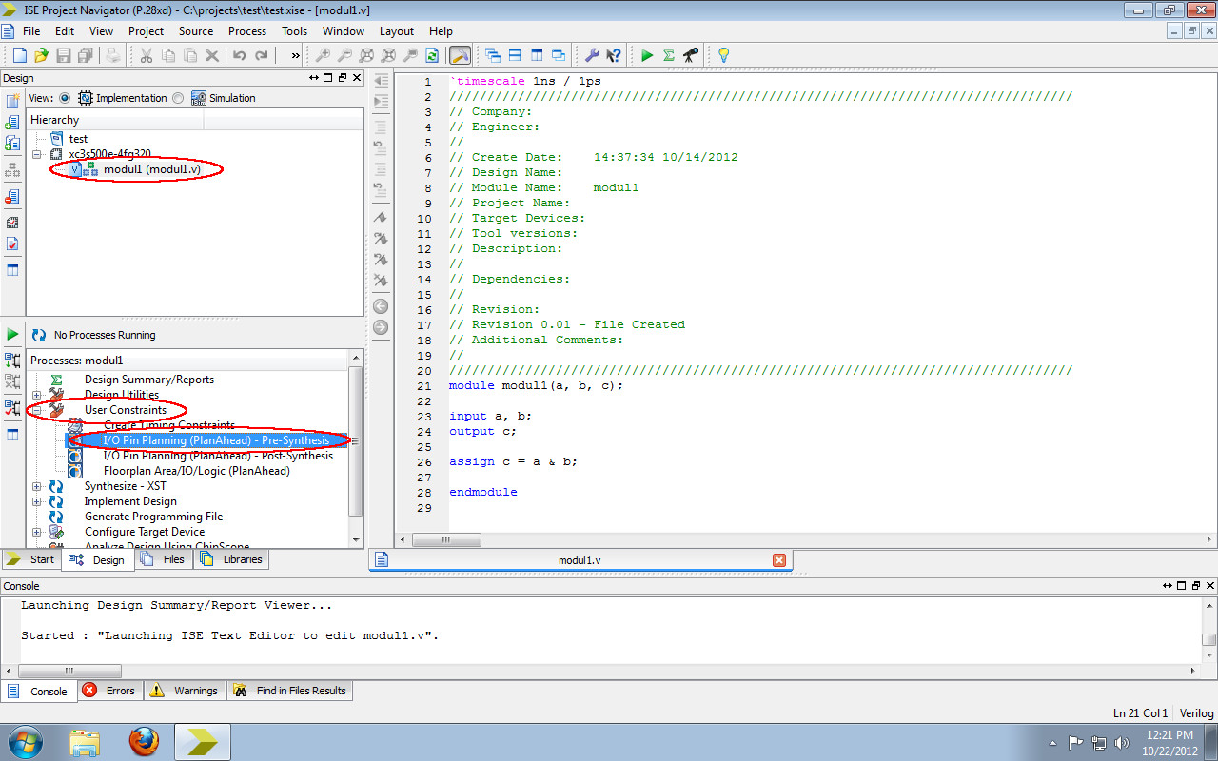Click the Undo toolbar icon
Image resolution: width=1218 pixels, height=761 pixels.
(x=238, y=54)
